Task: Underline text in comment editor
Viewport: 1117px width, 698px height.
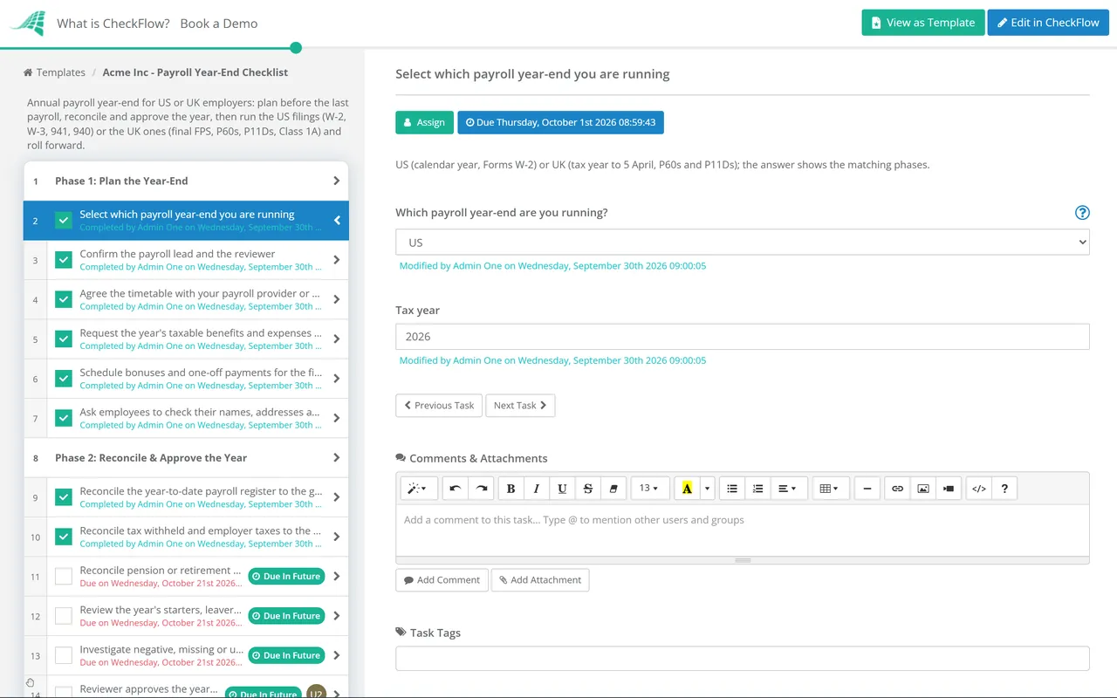Action: (x=562, y=489)
